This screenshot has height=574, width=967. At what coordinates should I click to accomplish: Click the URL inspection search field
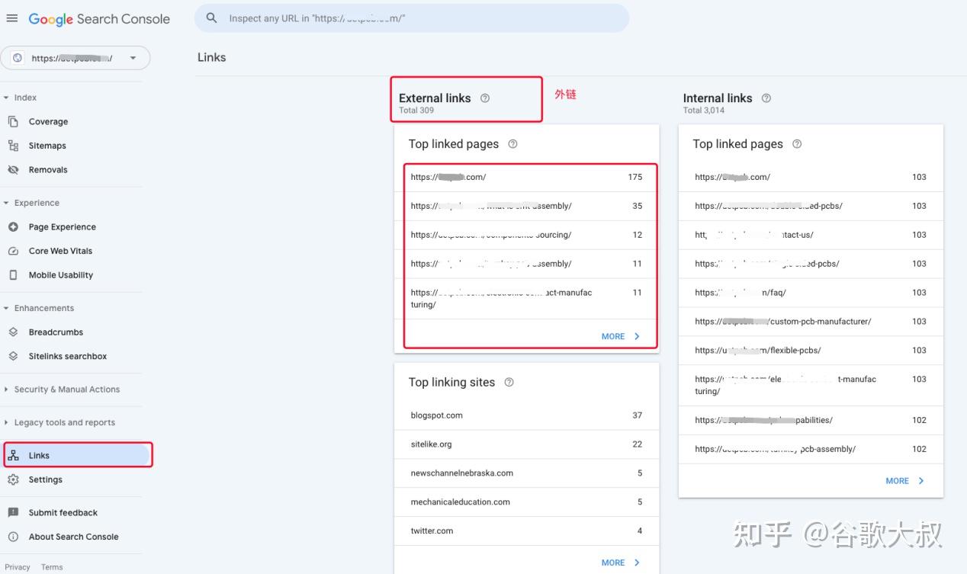coord(419,18)
